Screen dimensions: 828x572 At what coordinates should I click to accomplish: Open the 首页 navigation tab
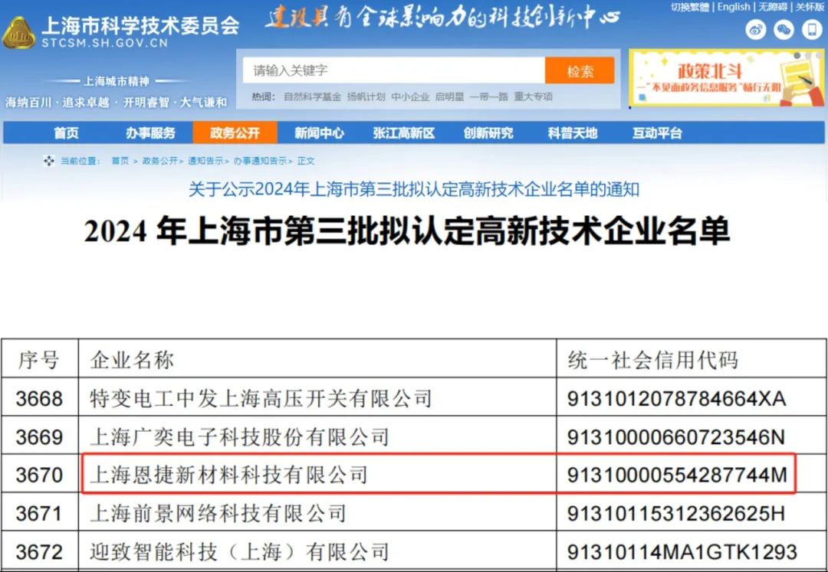[66, 133]
